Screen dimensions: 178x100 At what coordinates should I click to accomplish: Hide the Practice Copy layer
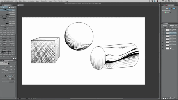pyautogui.click(x=162, y=33)
